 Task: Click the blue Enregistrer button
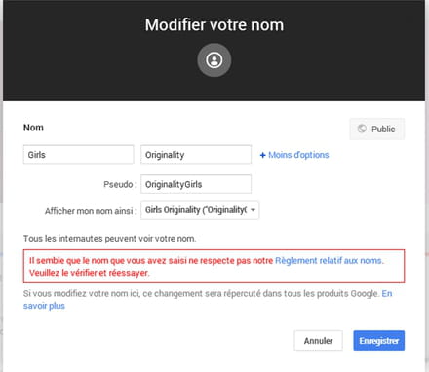tap(379, 341)
